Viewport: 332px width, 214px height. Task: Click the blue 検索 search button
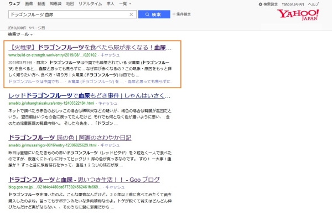point(154,14)
